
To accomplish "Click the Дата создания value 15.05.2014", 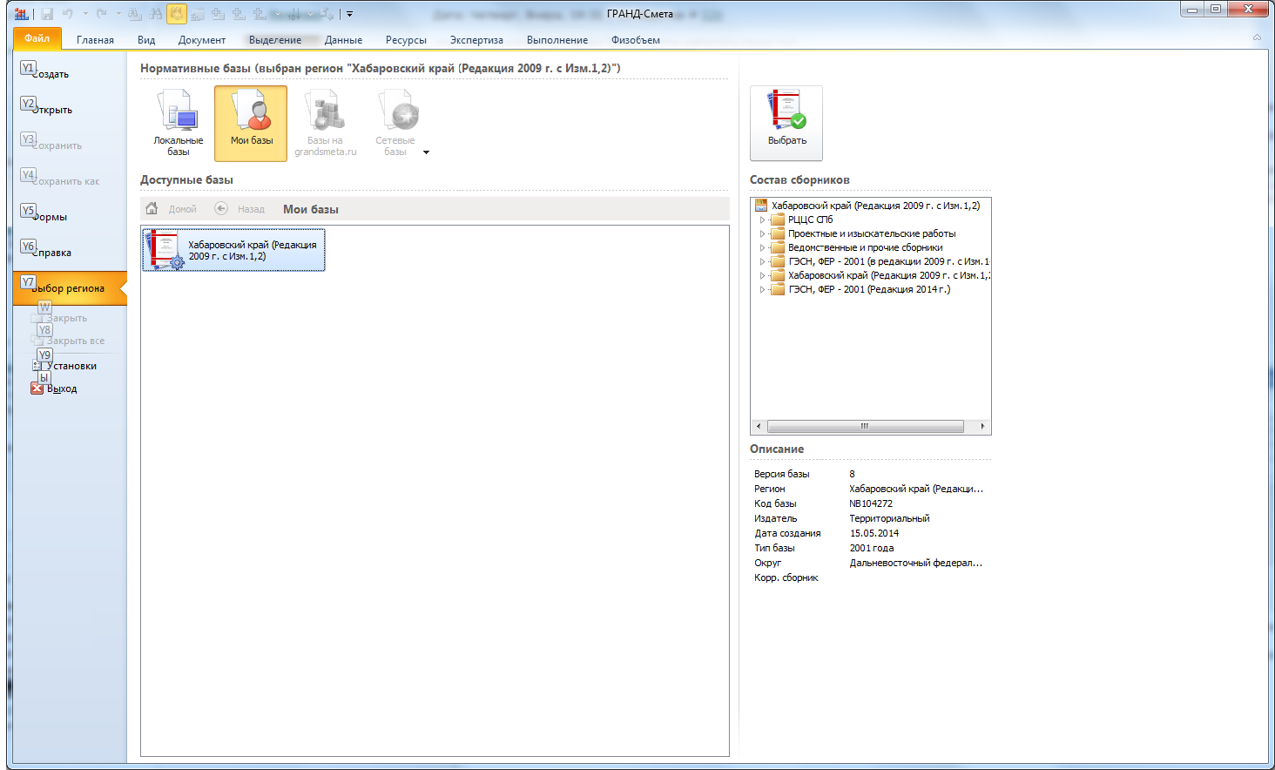I will click(x=874, y=533).
